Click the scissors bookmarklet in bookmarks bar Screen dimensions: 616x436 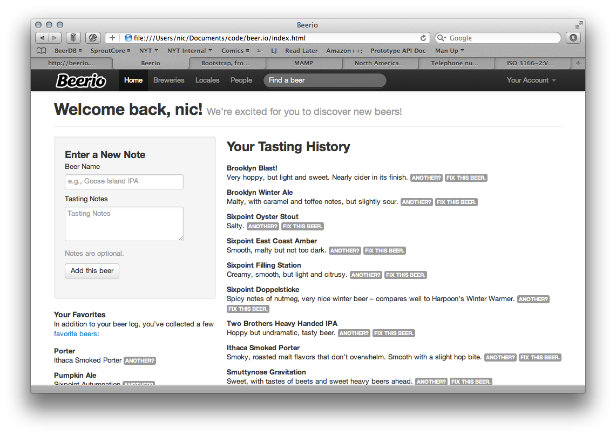point(260,51)
